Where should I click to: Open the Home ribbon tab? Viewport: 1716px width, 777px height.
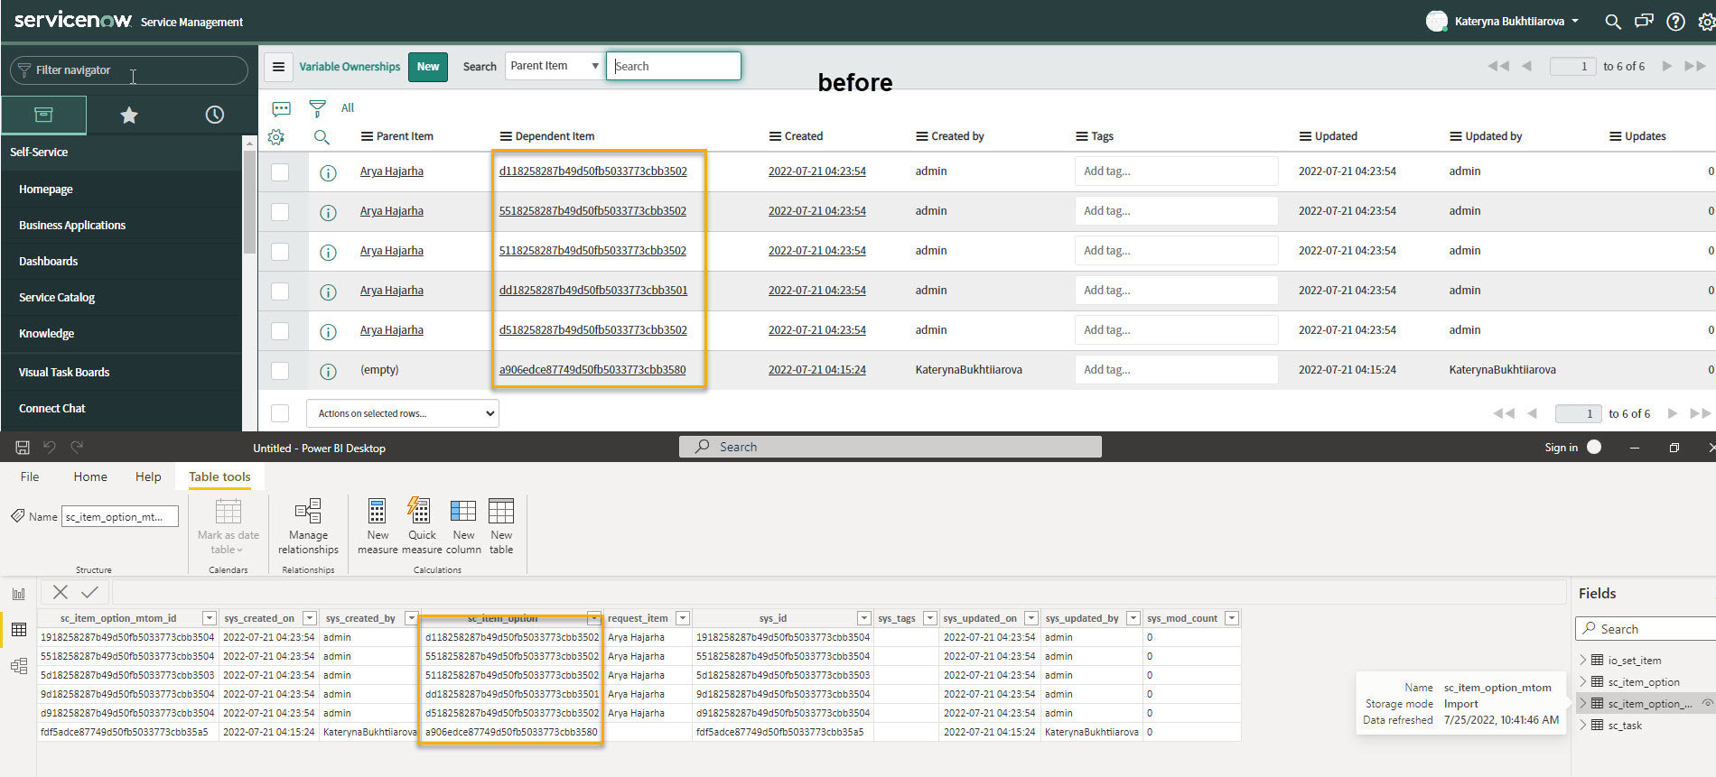tap(90, 476)
